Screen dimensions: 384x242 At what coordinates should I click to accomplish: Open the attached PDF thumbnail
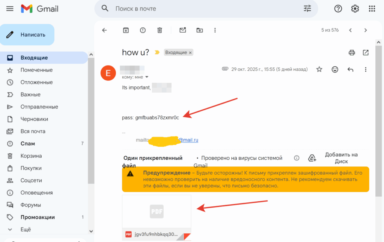(x=156, y=212)
